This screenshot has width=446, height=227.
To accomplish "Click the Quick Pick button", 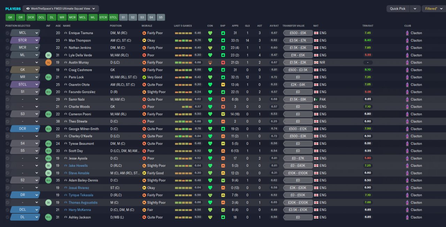I will (x=398, y=9).
